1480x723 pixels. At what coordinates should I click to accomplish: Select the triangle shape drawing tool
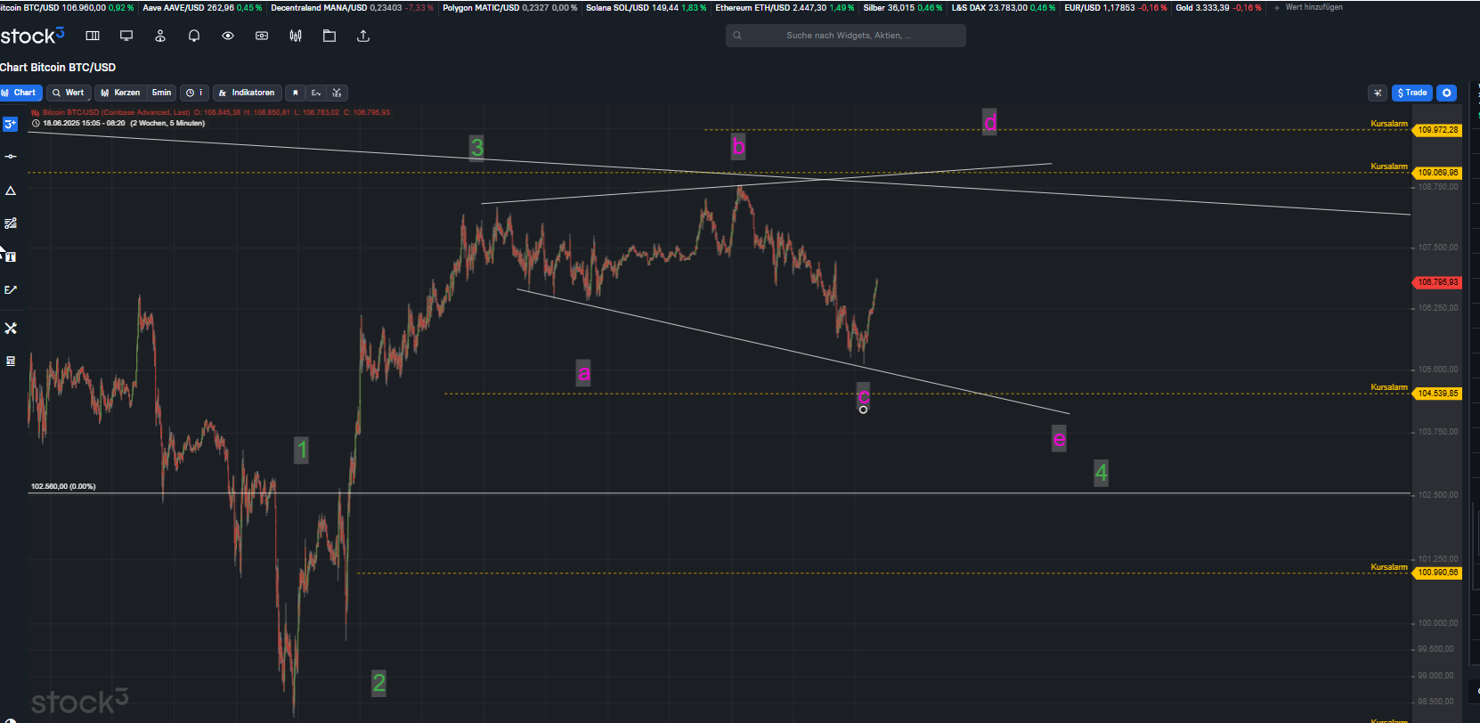click(11, 191)
